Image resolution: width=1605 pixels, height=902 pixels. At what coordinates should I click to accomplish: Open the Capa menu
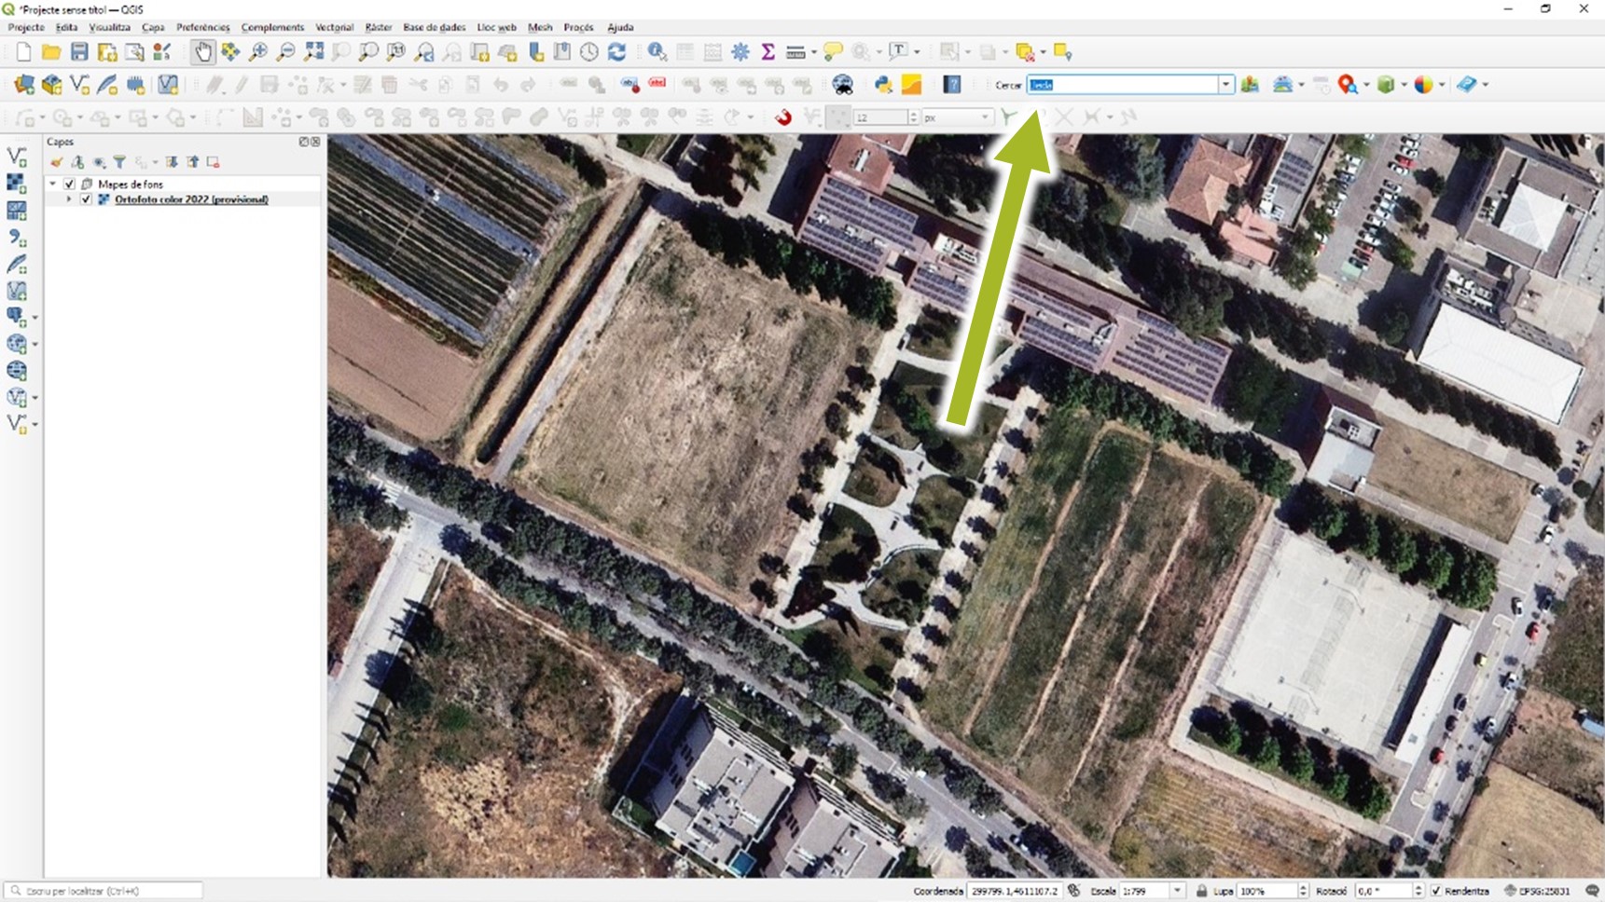pyautogui.click(x=153, y=27)
